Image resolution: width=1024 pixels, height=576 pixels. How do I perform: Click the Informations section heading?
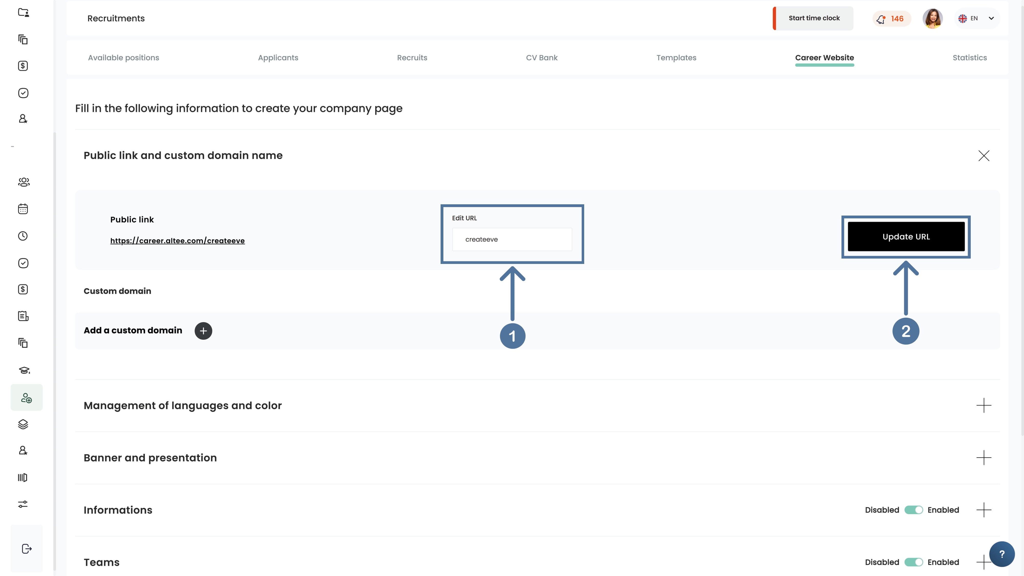coord(118,510)
